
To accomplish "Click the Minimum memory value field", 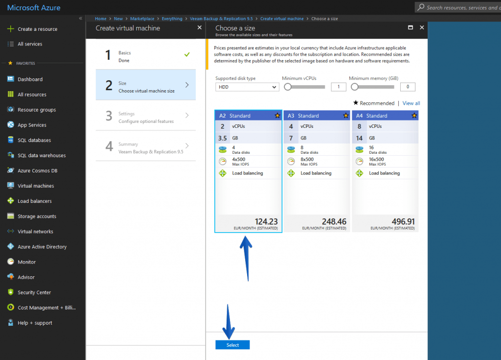I will point(408,87).
